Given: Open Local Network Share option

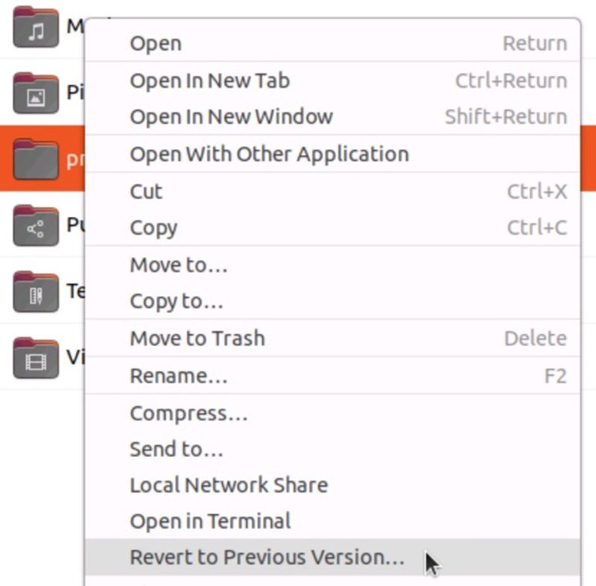Looking at the screenshot, I should pos(229,485).
